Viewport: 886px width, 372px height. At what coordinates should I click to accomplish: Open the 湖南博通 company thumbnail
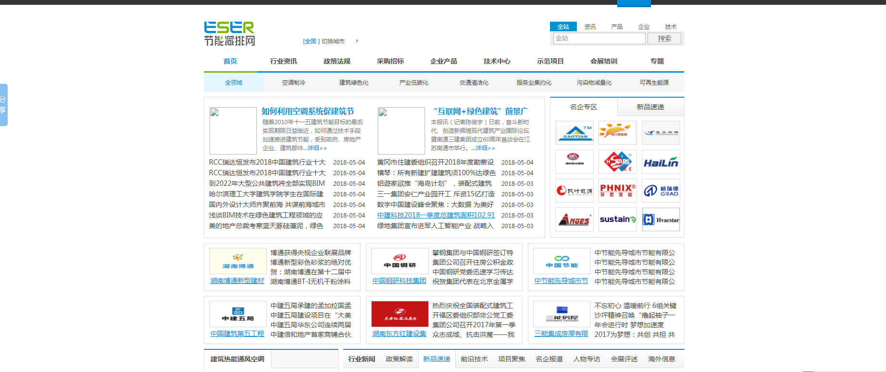pyautogui.click(x=237, y=261)
